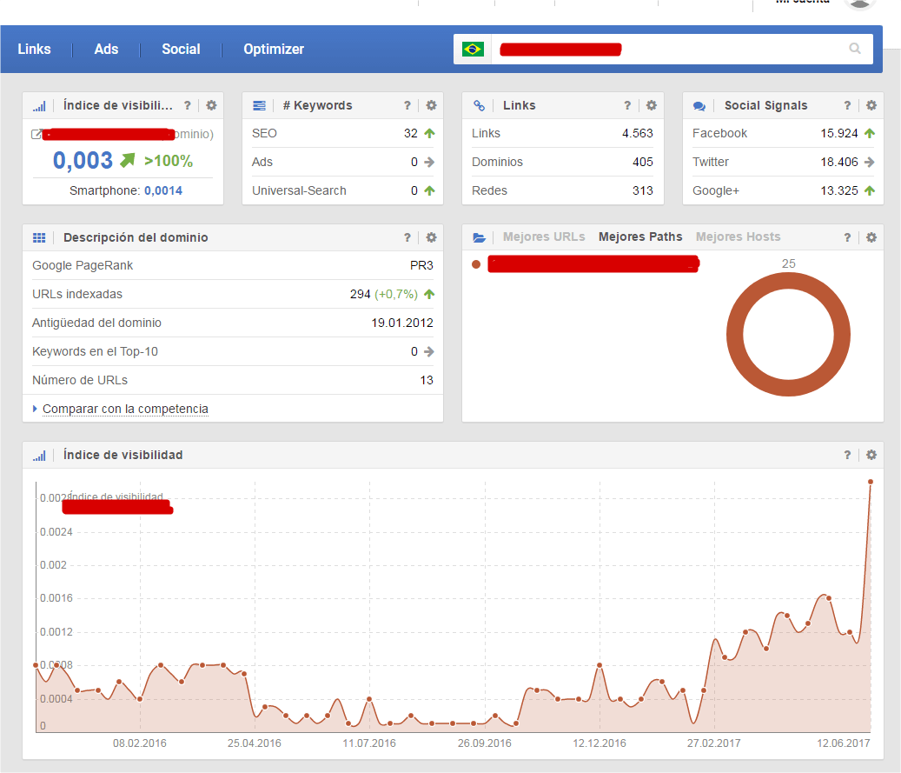Open settings gear of Descripción del dominio
The width and height of the screenshot is (901, 773).
pyautogui.click(x=432, y=237)
